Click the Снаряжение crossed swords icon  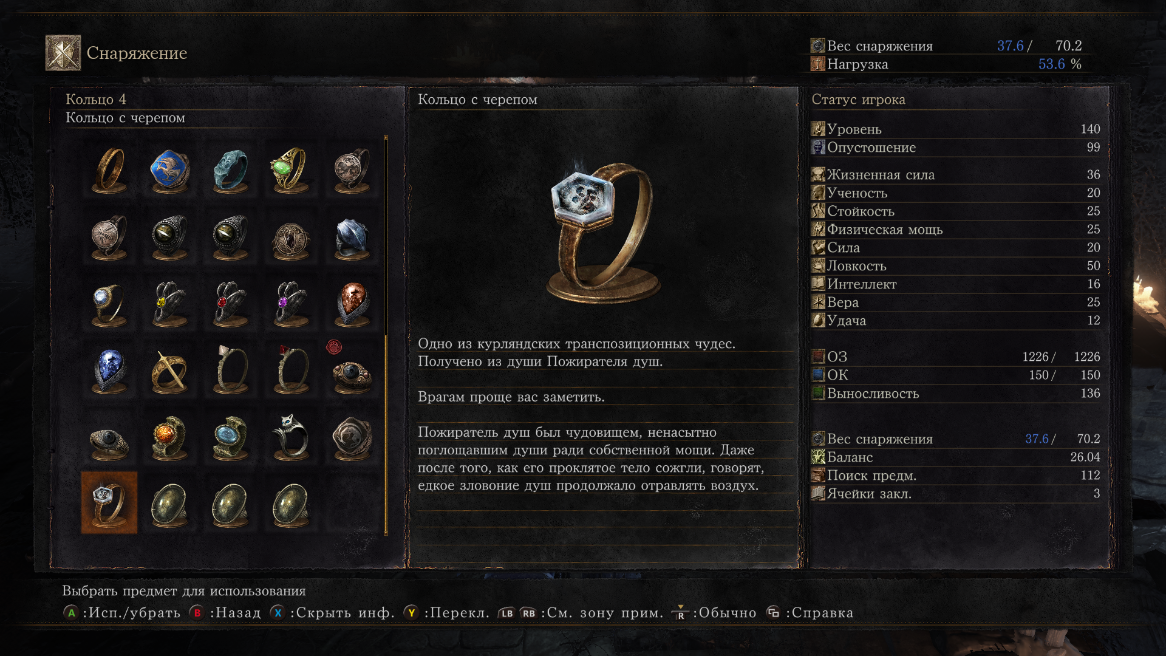[x=63, y=53]
